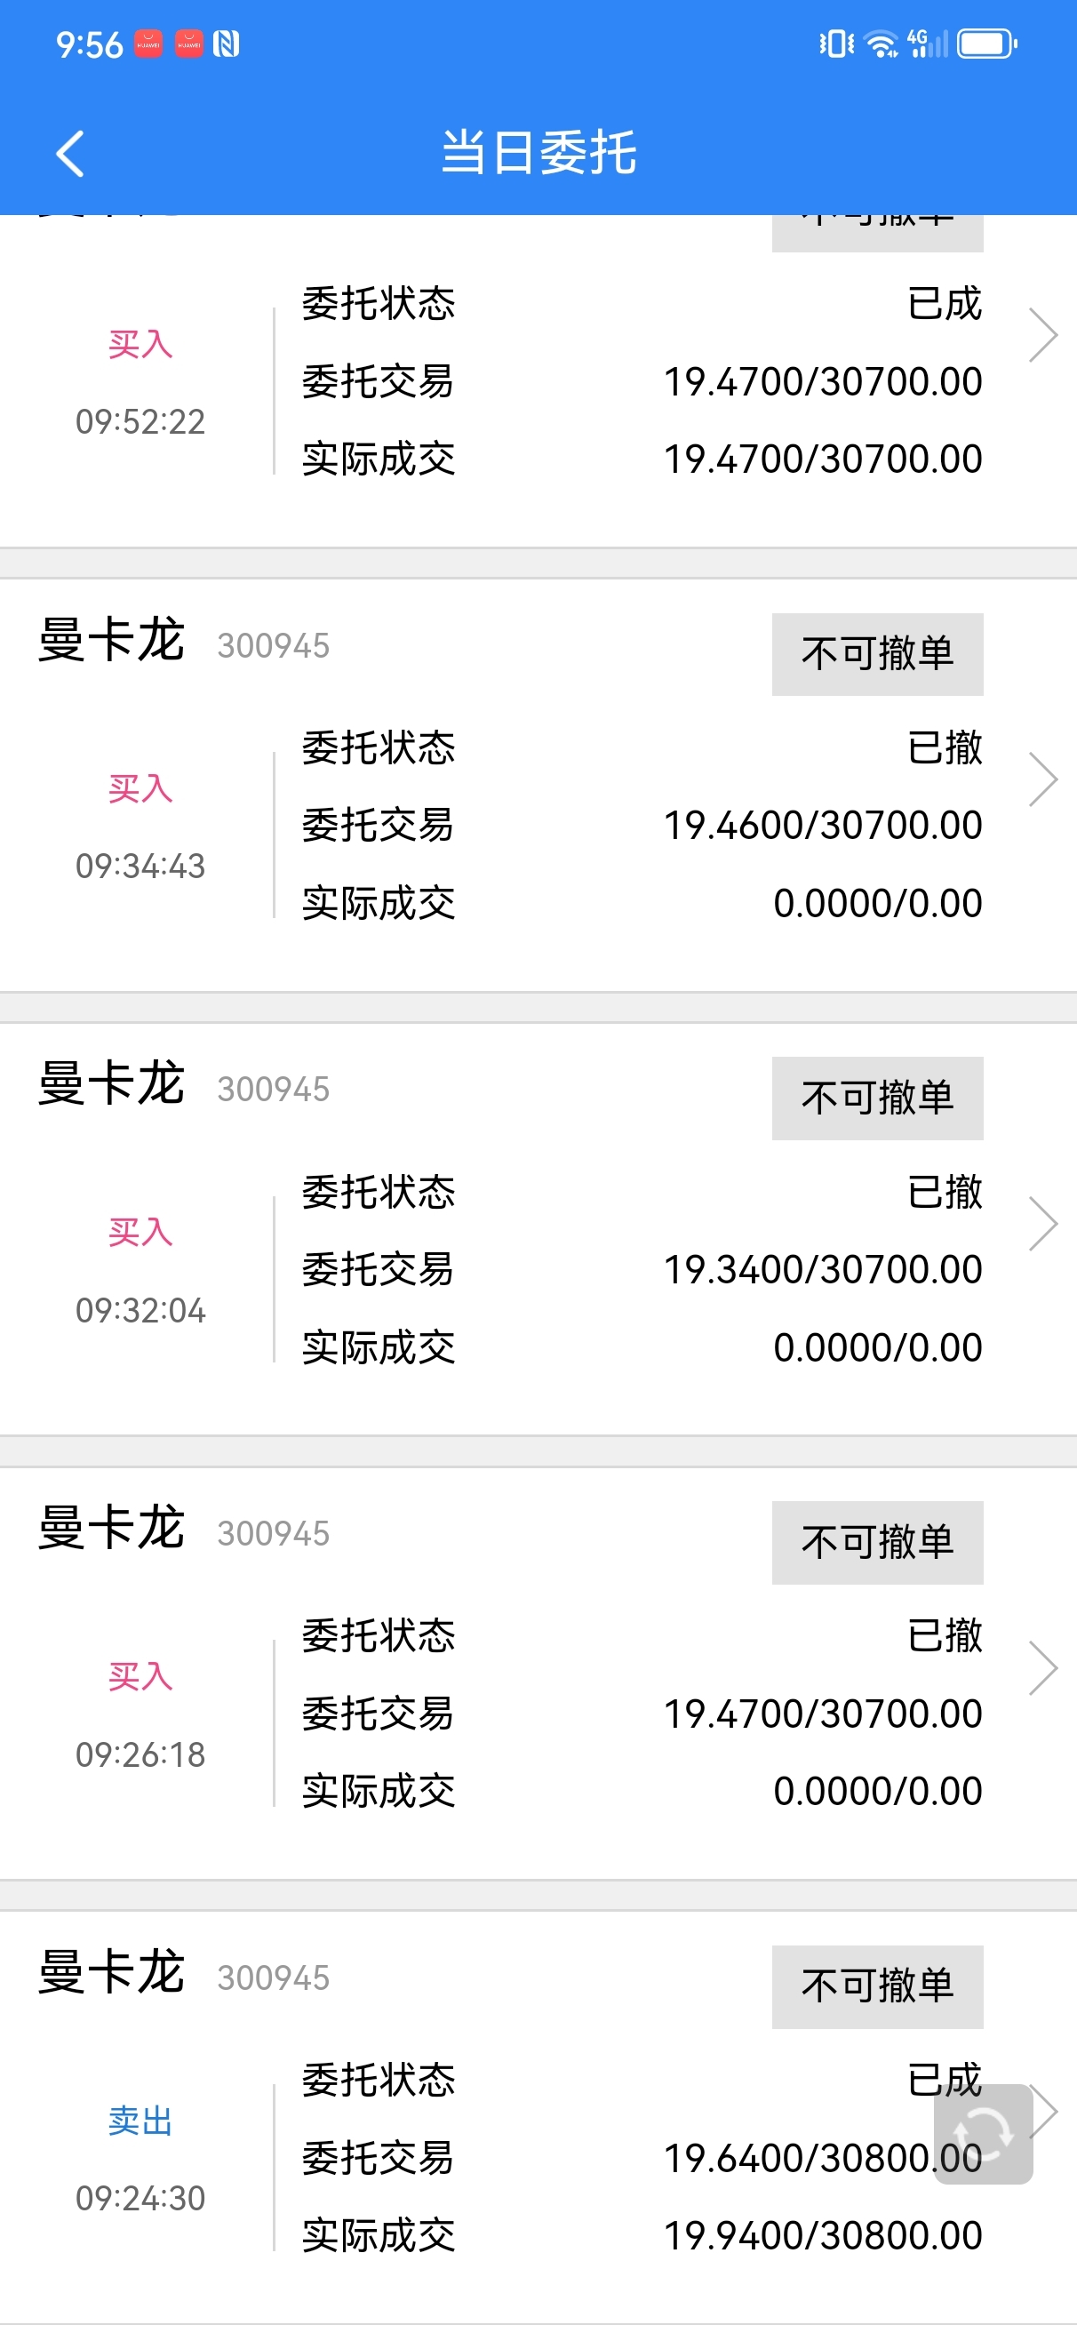Tap the NFC status icon
The image size is (1077, 2325).
226,44
